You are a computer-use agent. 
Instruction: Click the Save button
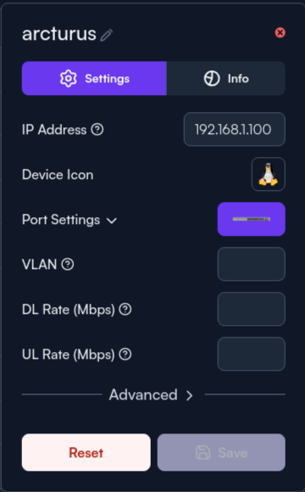pos(221,452)
